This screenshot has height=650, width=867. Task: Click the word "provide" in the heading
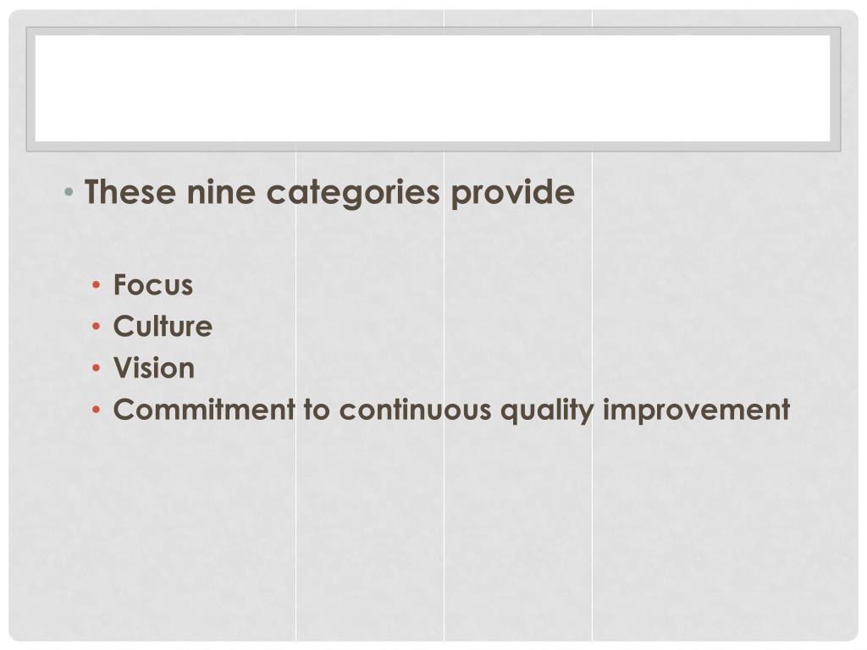pos(512,194)
